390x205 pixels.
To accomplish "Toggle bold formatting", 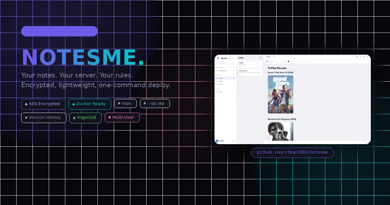I will coord(275,61).
